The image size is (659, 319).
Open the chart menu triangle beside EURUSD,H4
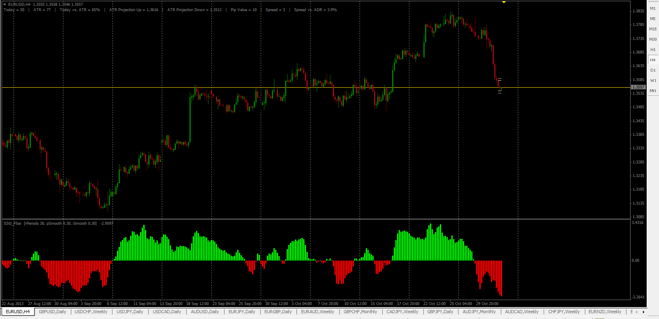(5, 4)
